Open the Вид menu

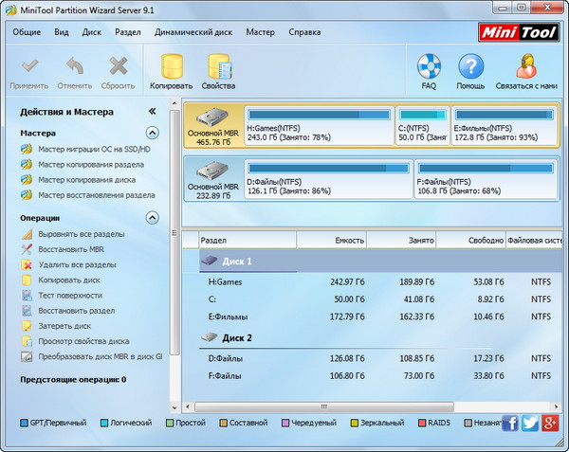coord(62,32)
